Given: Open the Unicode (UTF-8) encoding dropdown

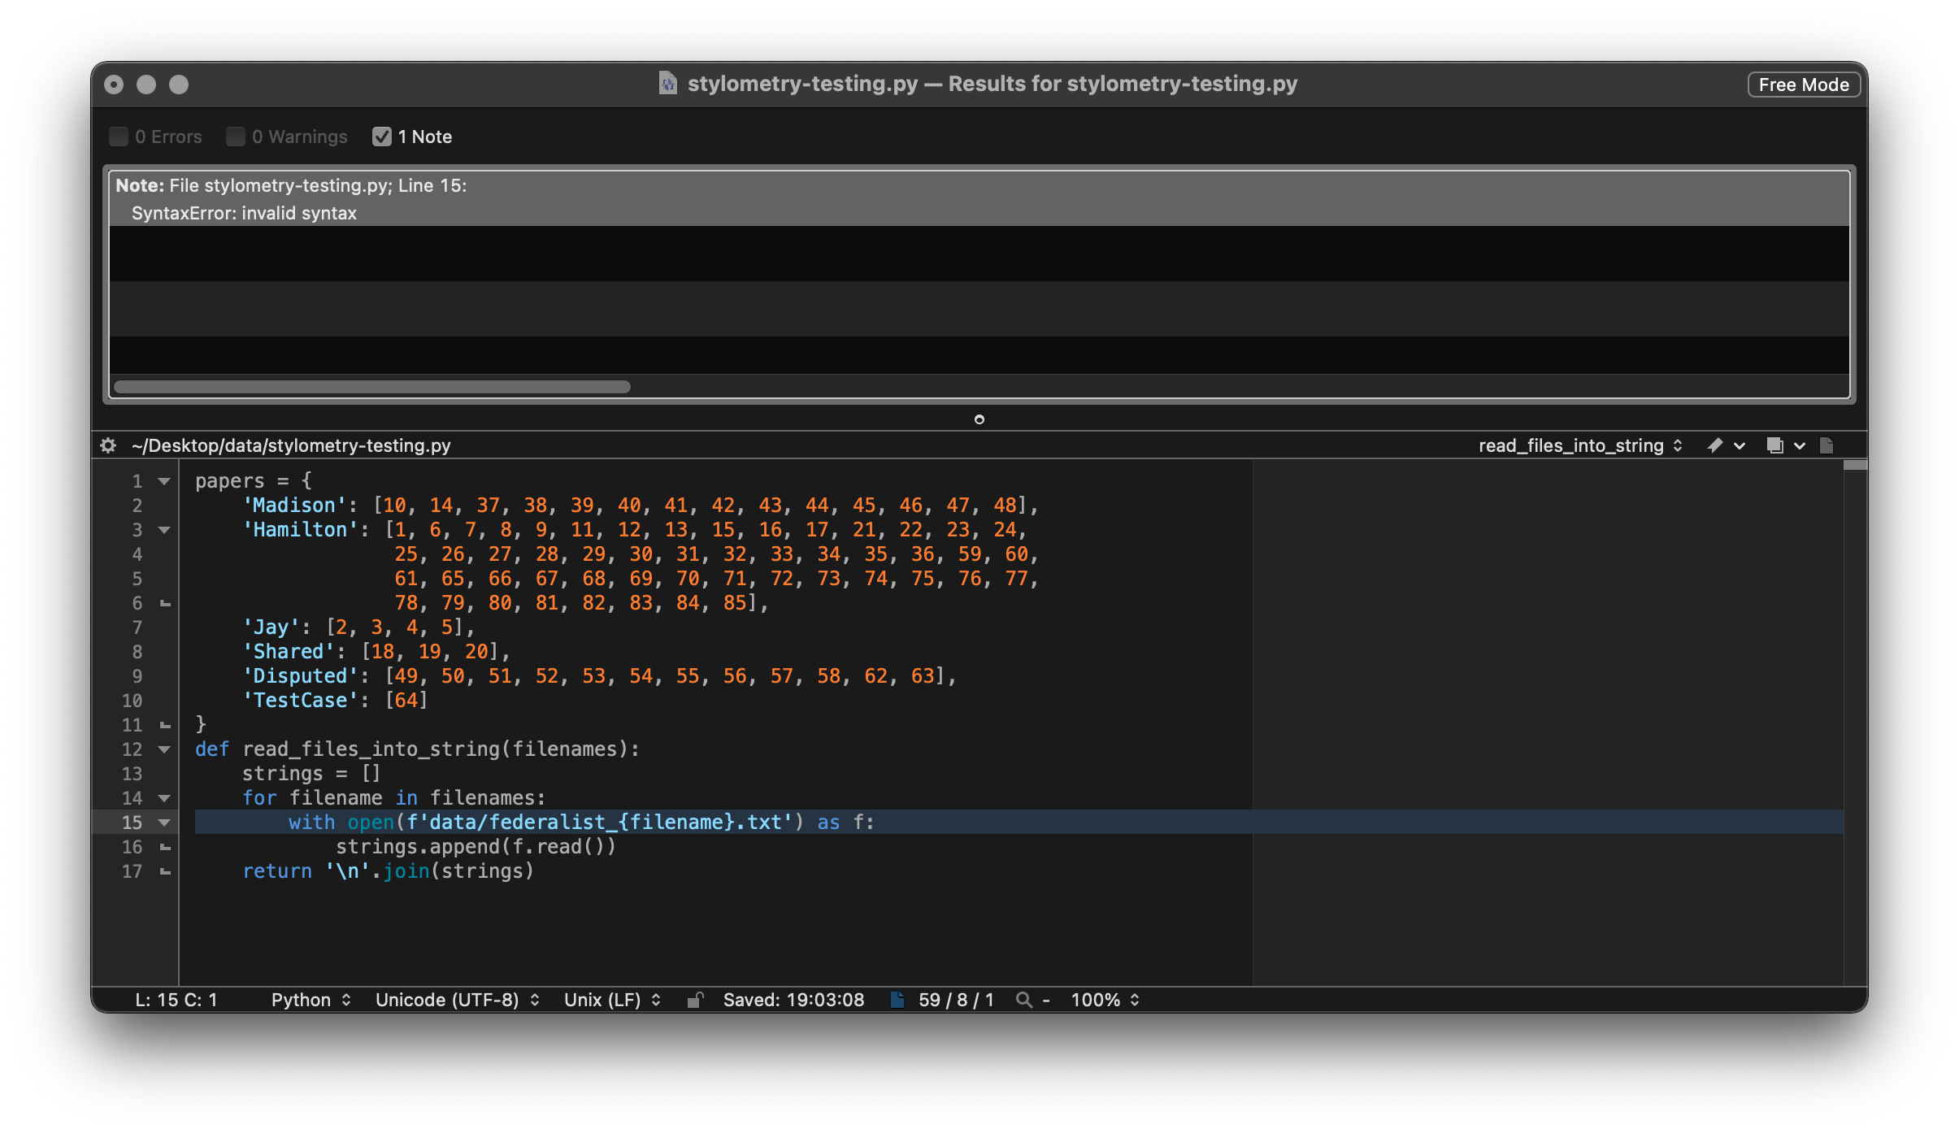Looking at the screenshot, I should coord(457,1000).
